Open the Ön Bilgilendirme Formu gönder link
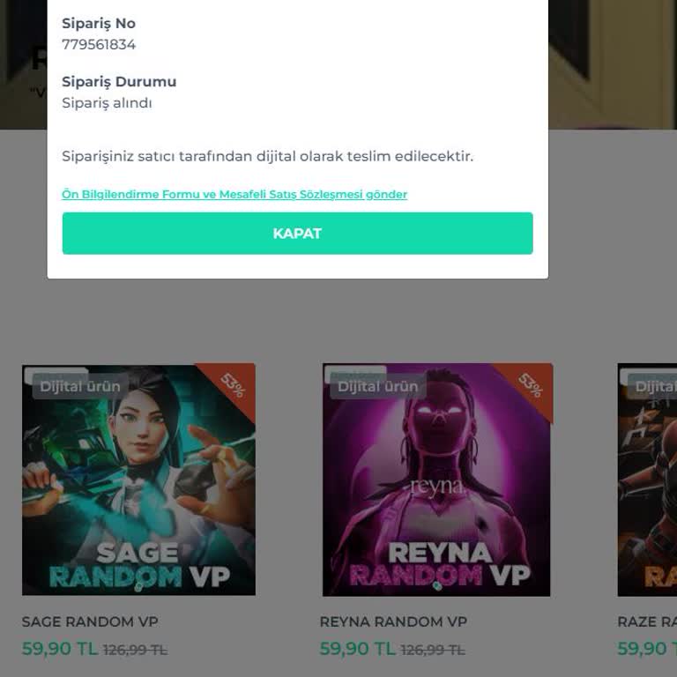Screen dimensions: 677x677 234,195
